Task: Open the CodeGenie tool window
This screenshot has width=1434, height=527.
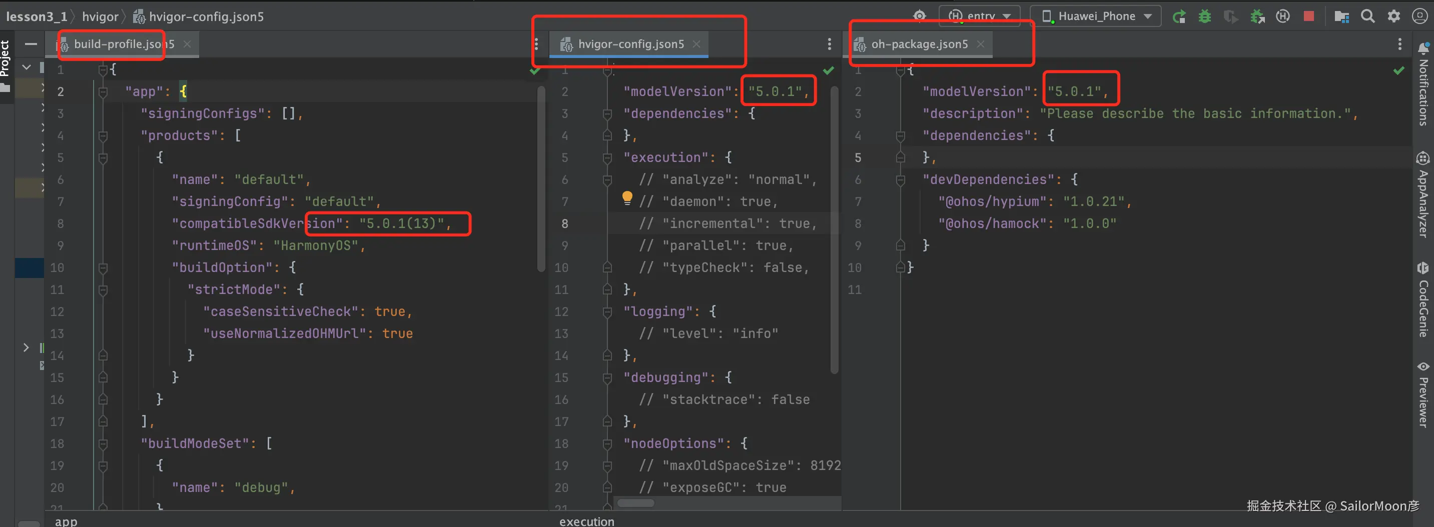Action: (x=1423, y=299)
